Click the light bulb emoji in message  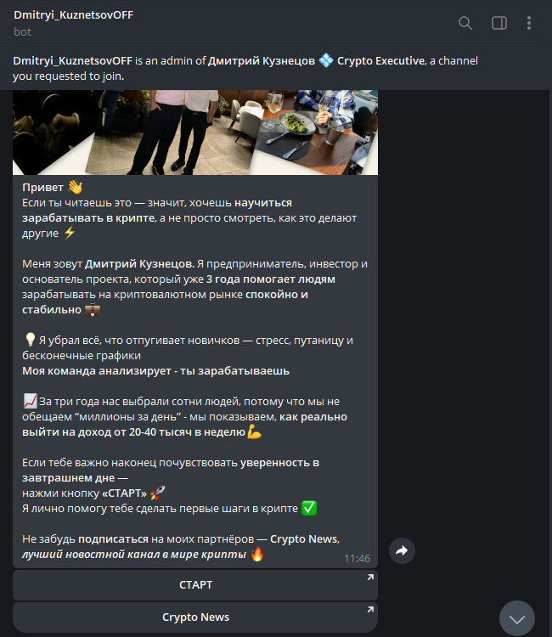pos(30,340)
